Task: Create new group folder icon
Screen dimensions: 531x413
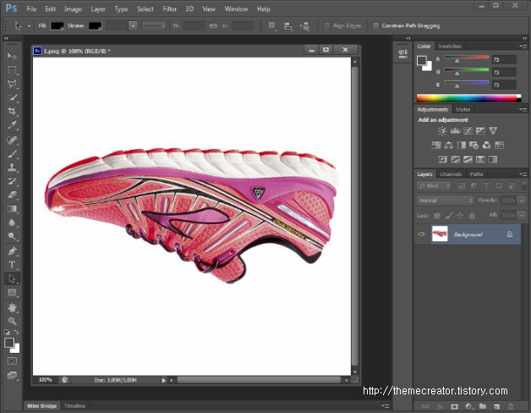Action: (x=483, y=406)
